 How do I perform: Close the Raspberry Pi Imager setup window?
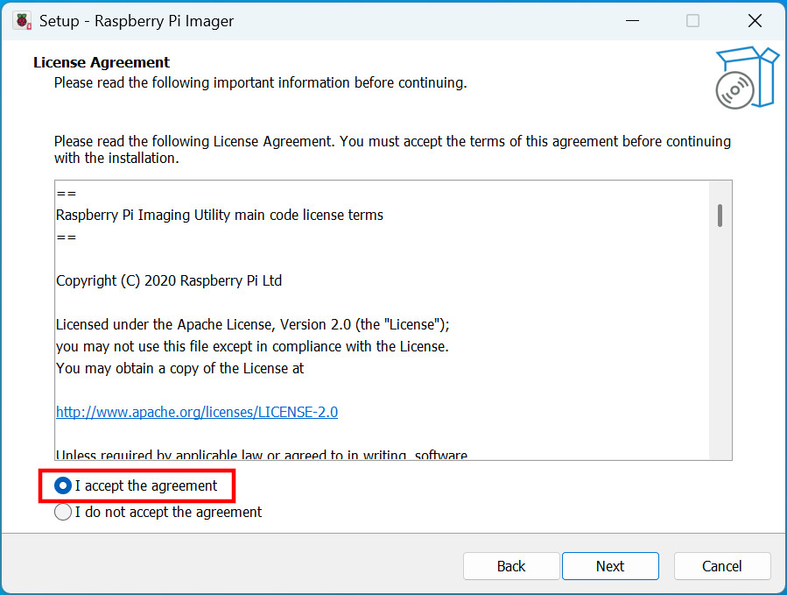pos(754,21)
